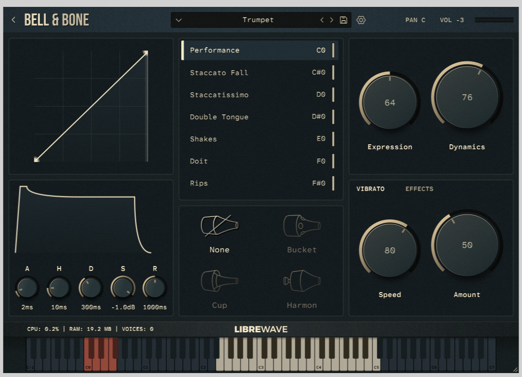Click the Attack (A) envelope knob
This screenshot has height=377, width=522.
27,288
